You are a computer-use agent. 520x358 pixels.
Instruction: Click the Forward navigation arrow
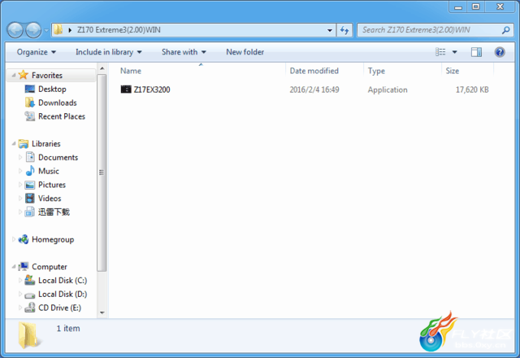33,30
